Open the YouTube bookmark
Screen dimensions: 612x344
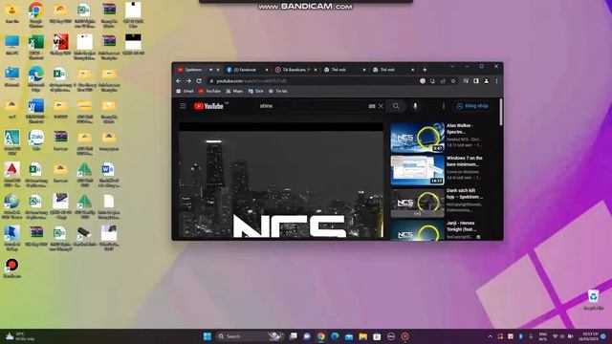coord(209,91)
